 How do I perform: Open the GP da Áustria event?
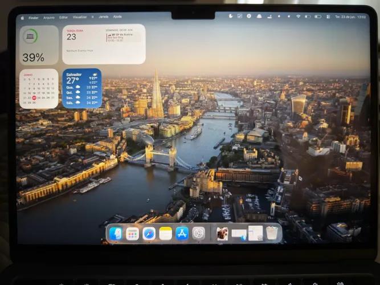click(x=124, y=38)
